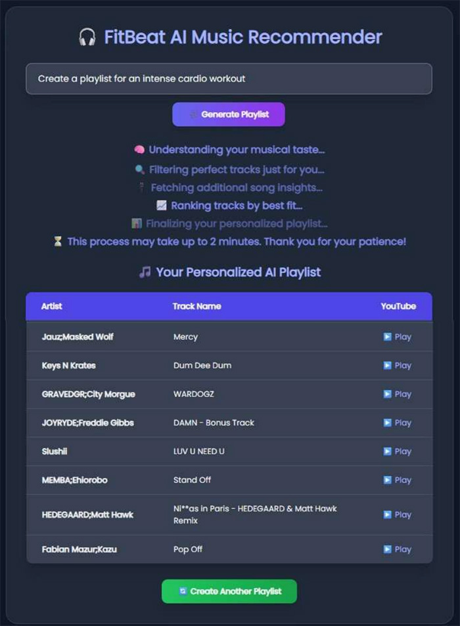460x626 pixels.
Task: Click the hourglass icon in the patience message
Action: [58, 241]
